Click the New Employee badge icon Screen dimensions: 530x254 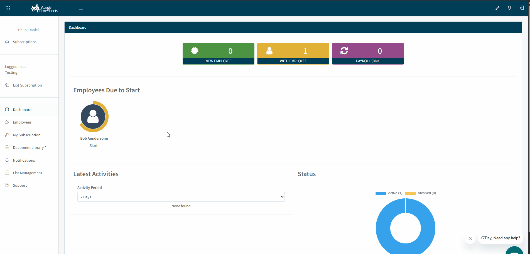point(195,51)
